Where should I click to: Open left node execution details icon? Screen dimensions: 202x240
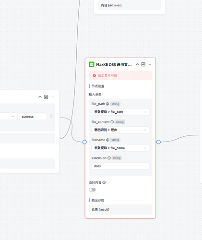pos(46,97)
